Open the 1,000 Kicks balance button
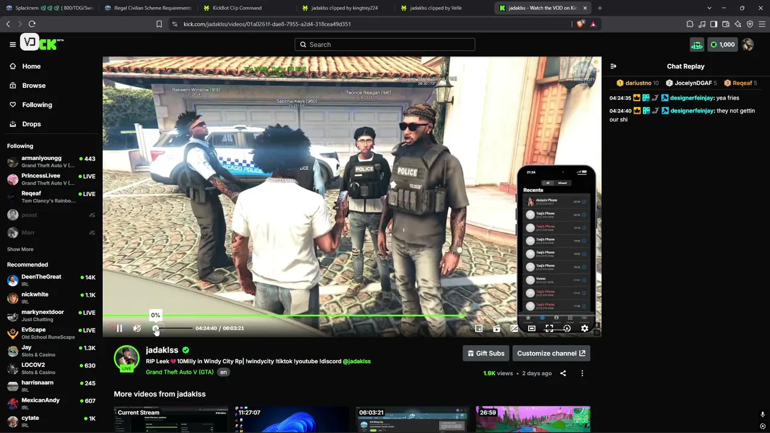 point(722,45)
